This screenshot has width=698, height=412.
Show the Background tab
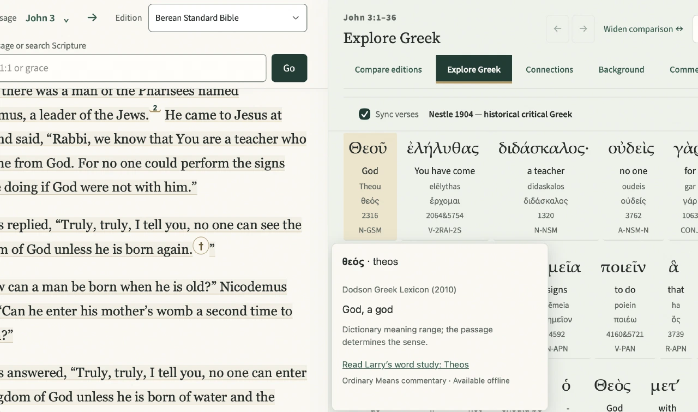[621, 69]
